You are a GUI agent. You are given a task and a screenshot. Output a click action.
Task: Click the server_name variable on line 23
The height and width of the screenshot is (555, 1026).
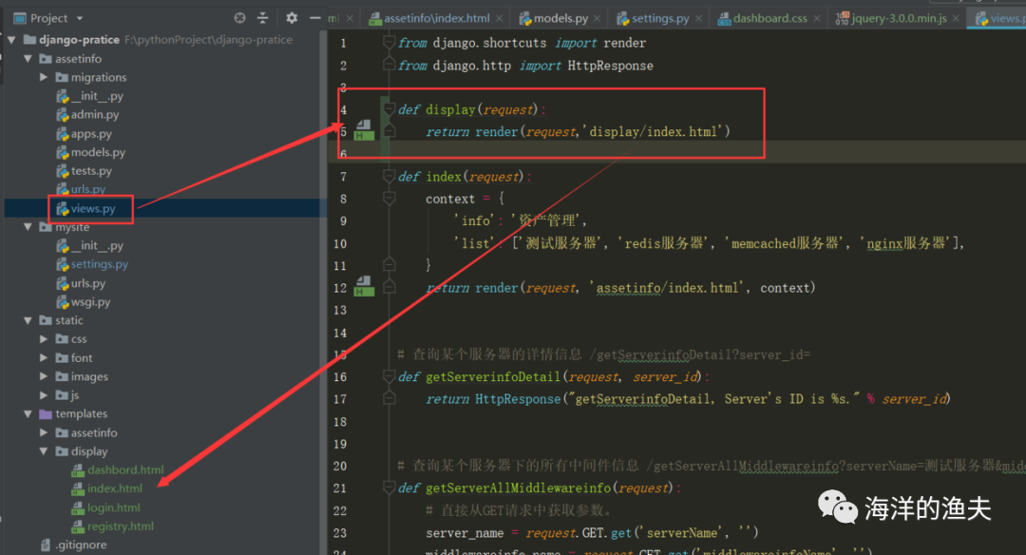(465, 533)
